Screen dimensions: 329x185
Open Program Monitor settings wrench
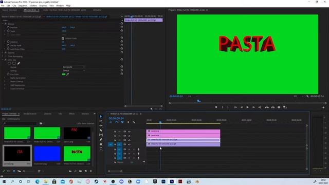point(307,96)
